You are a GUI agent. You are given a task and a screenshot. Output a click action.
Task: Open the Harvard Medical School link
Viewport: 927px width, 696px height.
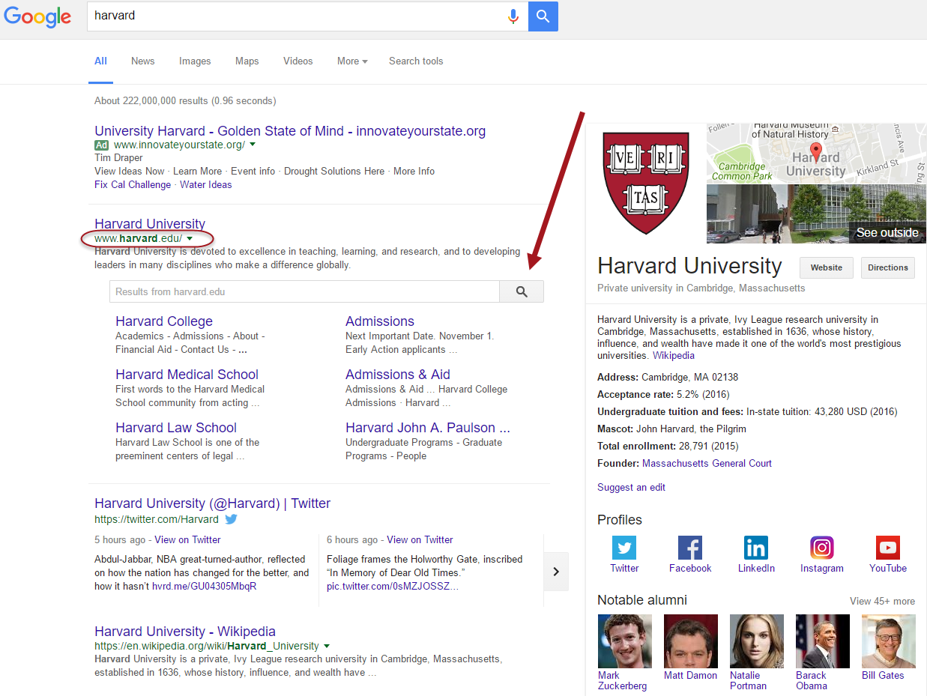(x=187, y=375)
